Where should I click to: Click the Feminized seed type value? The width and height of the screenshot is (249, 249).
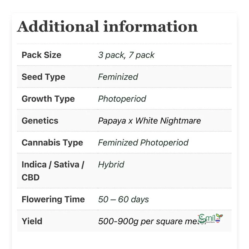(x=118, y=77)
